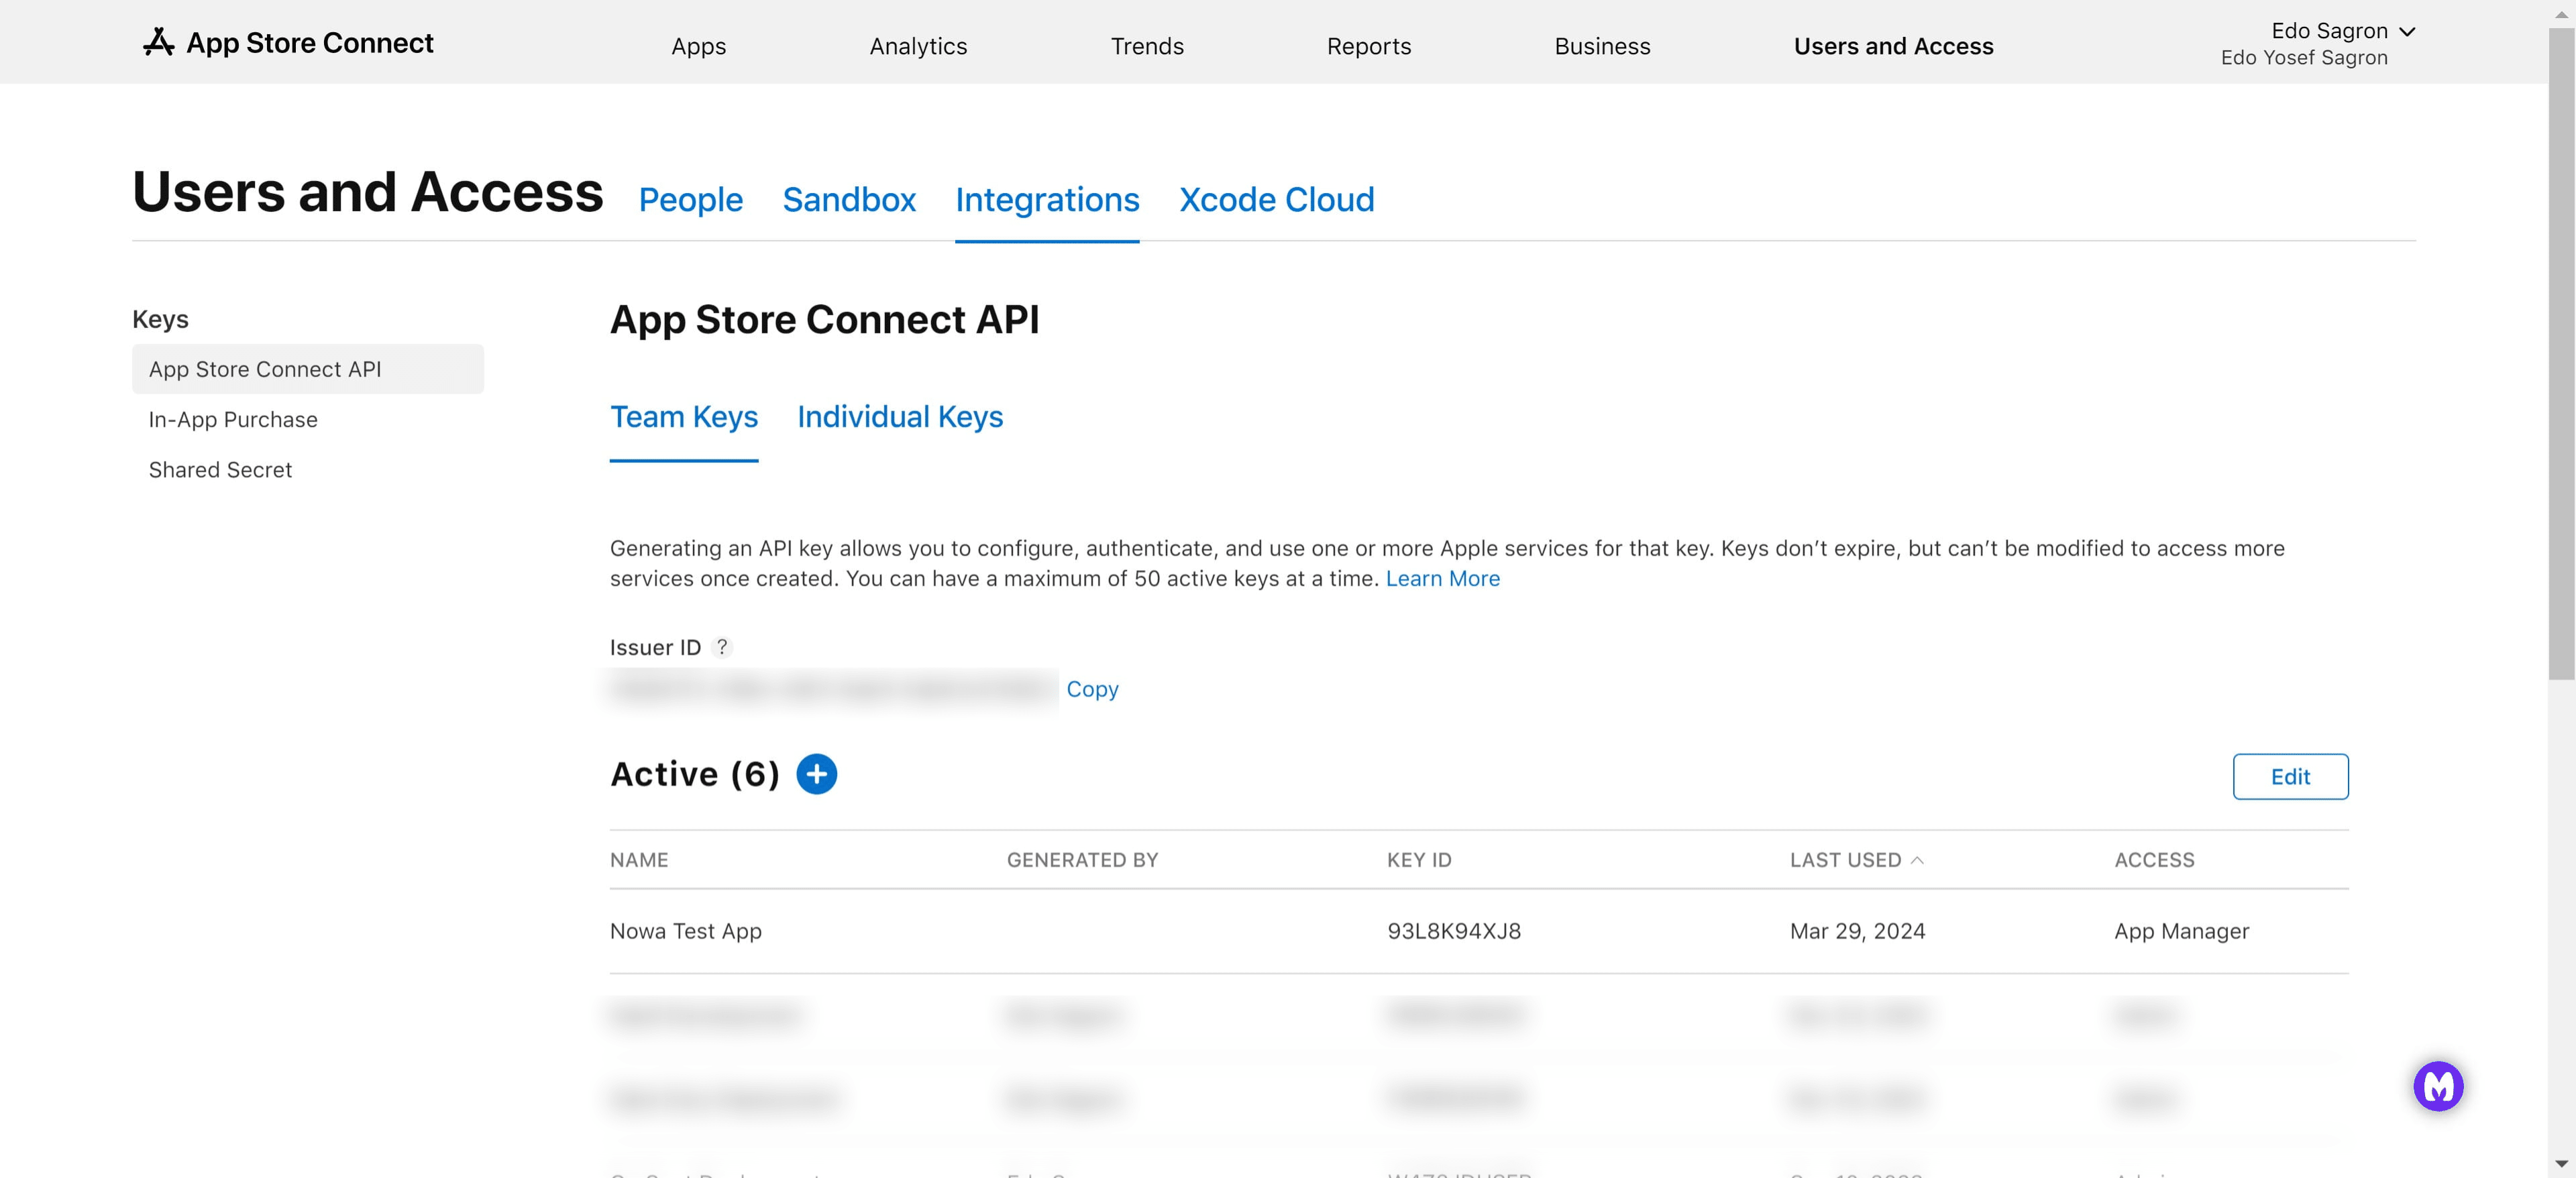The width and height of the screenshot is (2576, 1178).
Task: Switch to the Individual Keys tab
Action: coord(899,416)
